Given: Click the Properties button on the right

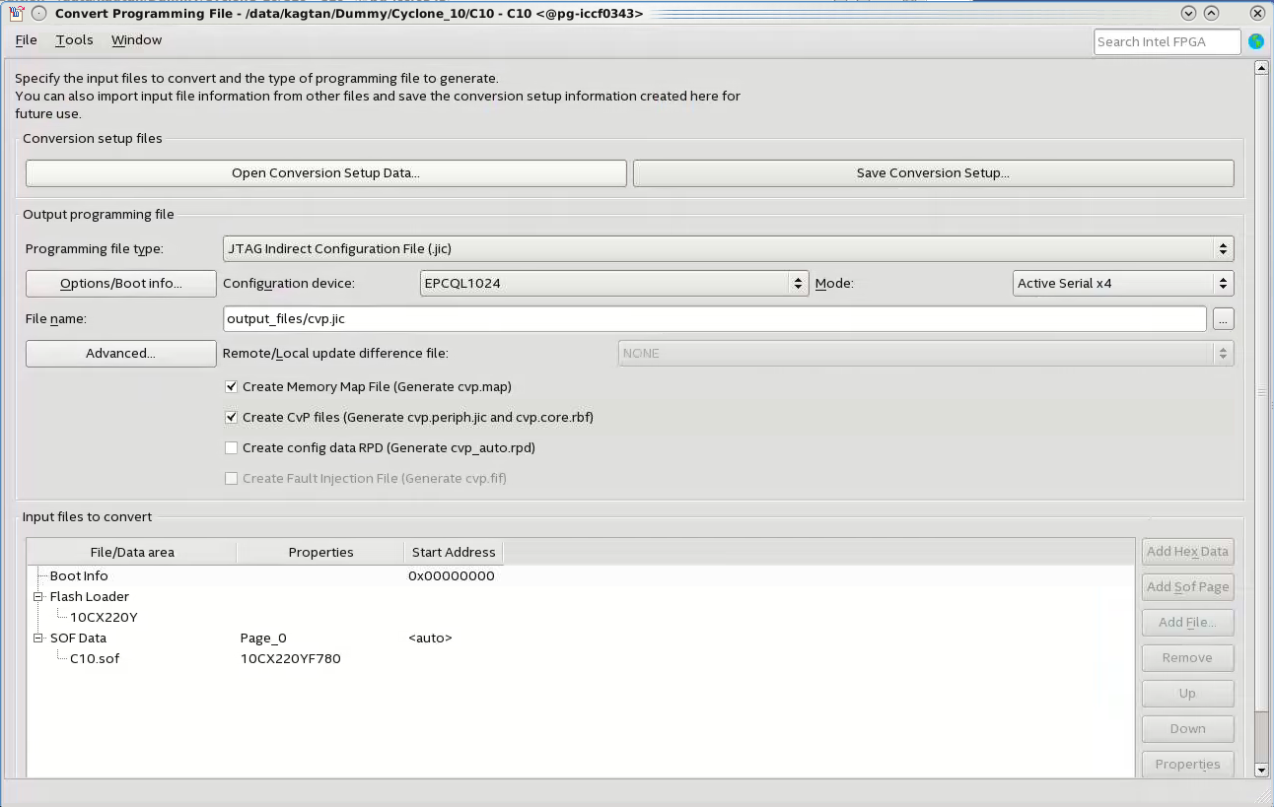Looking at the screenshot, I should [1188, 765].
